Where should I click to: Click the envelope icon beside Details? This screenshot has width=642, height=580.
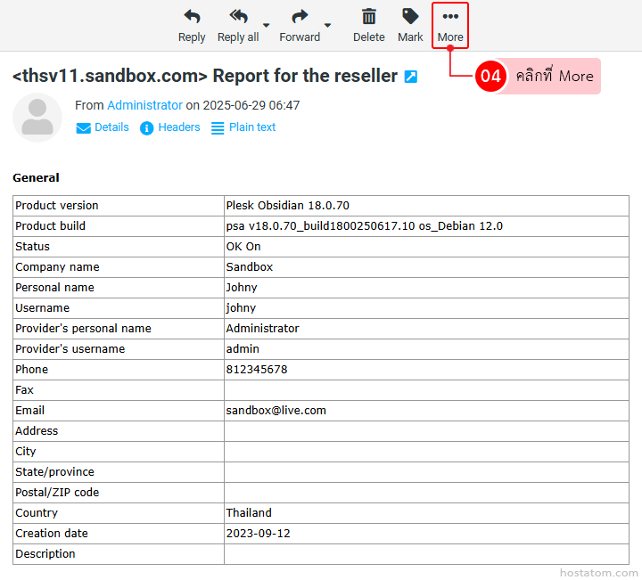84,128
